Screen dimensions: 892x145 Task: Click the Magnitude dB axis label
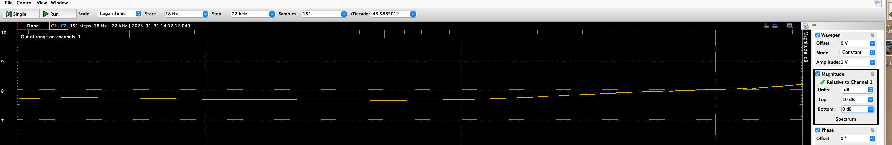coord(806,47)
